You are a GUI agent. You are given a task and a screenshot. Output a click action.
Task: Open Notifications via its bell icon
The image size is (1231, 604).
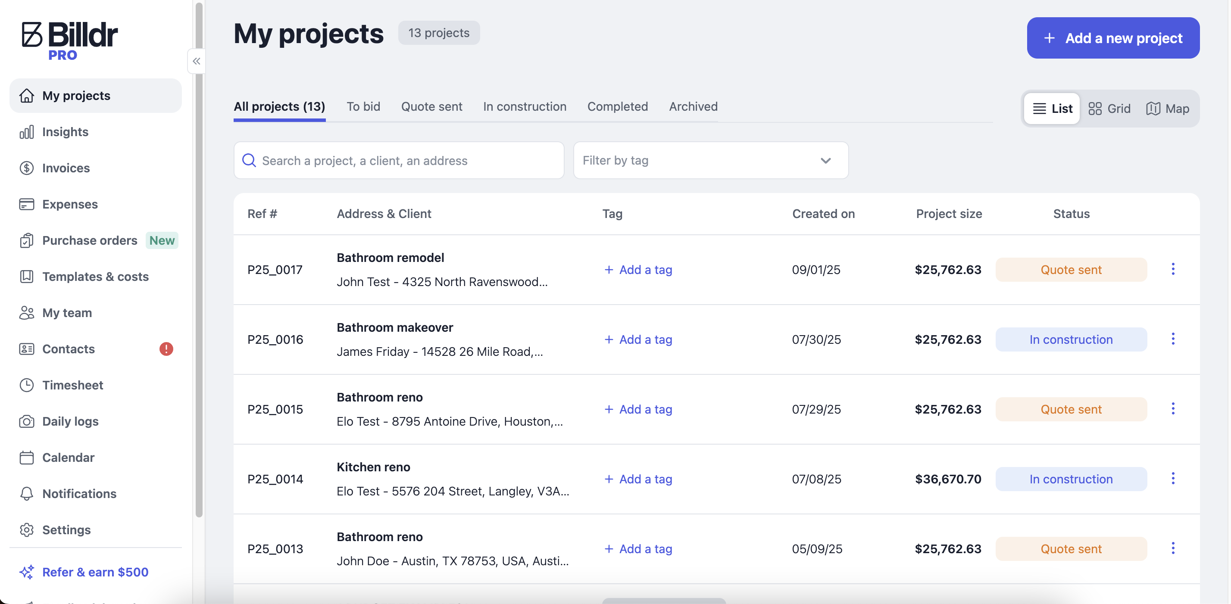click(27, 494)
